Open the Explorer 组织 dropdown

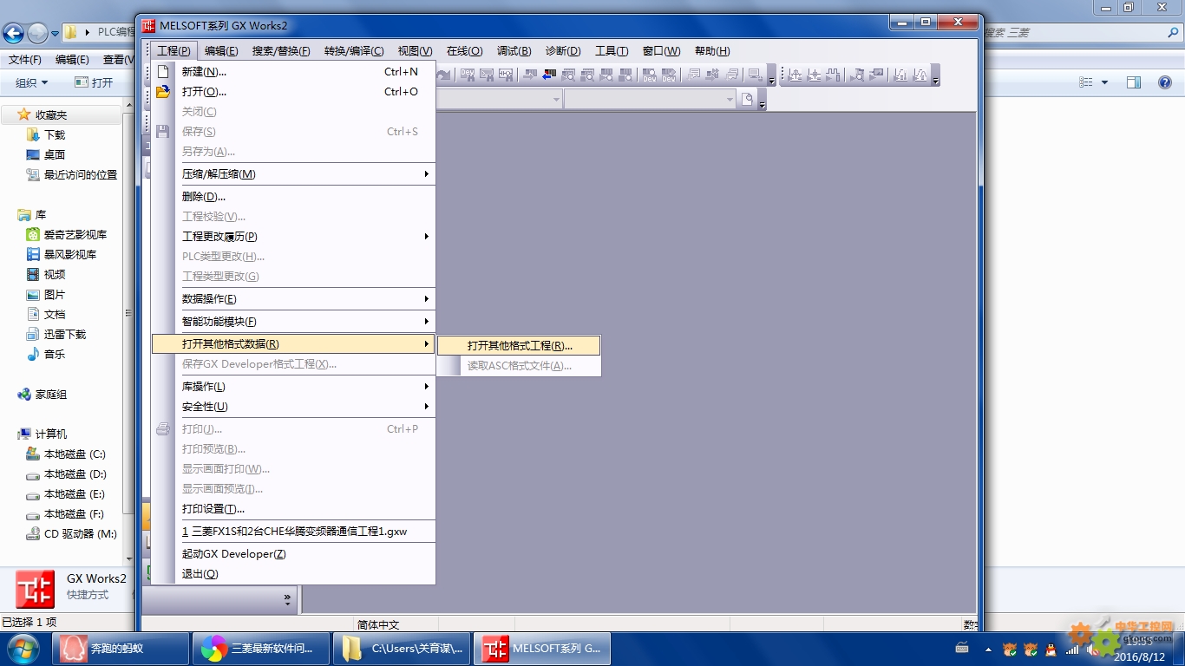(32, 82)
